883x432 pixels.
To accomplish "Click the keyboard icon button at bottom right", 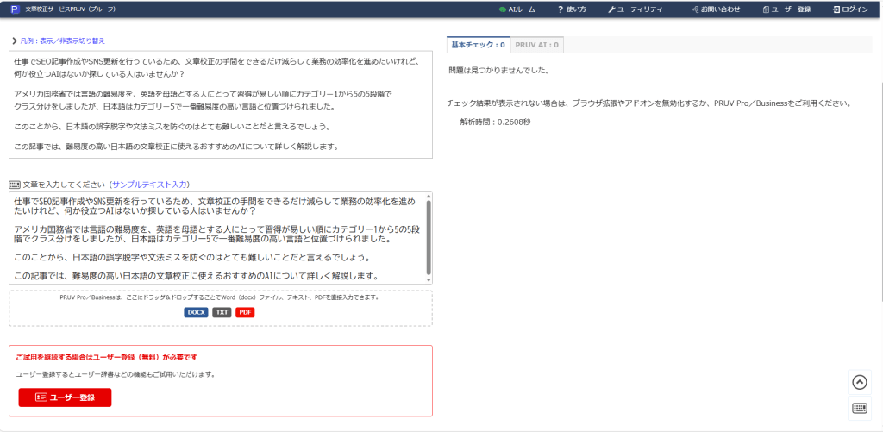I will 860,409.
